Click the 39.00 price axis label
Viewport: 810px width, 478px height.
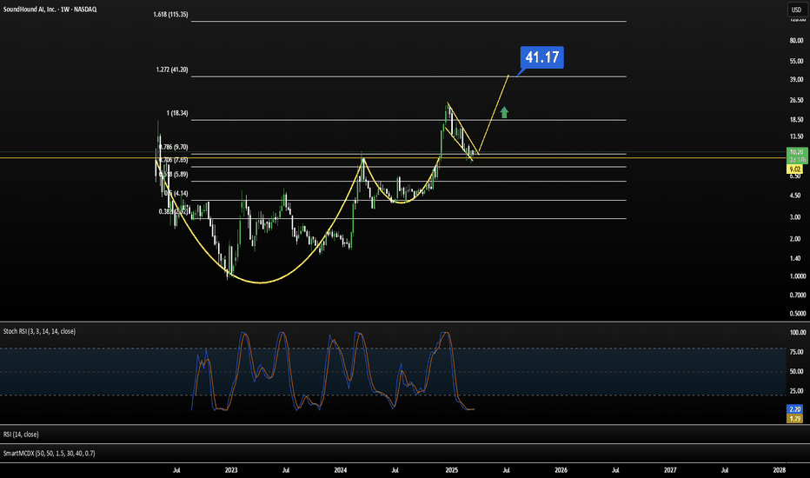[x=797, y=80]
